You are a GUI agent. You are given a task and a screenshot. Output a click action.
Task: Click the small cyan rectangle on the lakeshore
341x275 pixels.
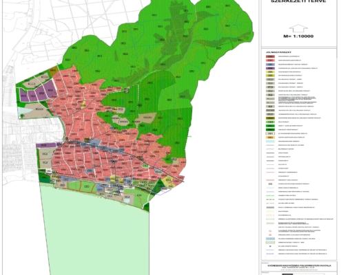(127, 201)
